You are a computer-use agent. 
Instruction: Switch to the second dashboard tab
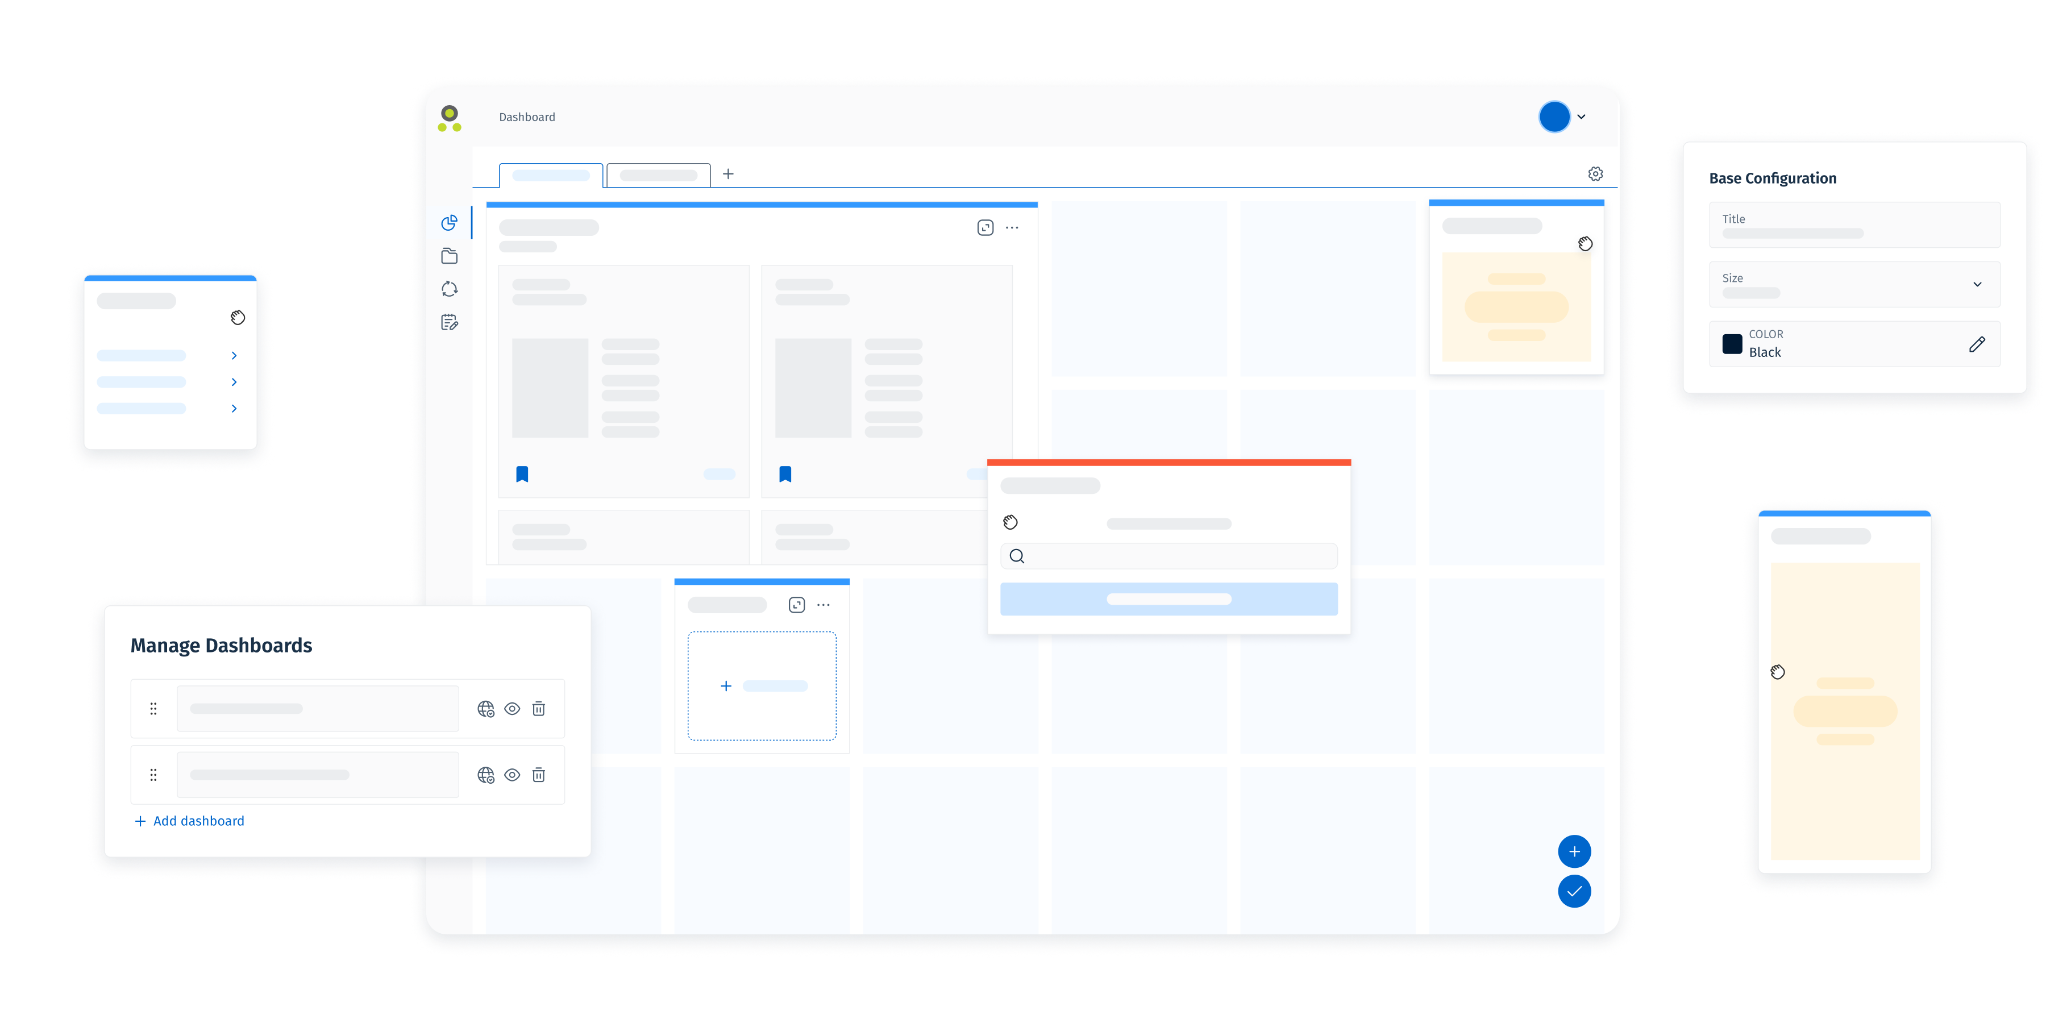[659, 176]
